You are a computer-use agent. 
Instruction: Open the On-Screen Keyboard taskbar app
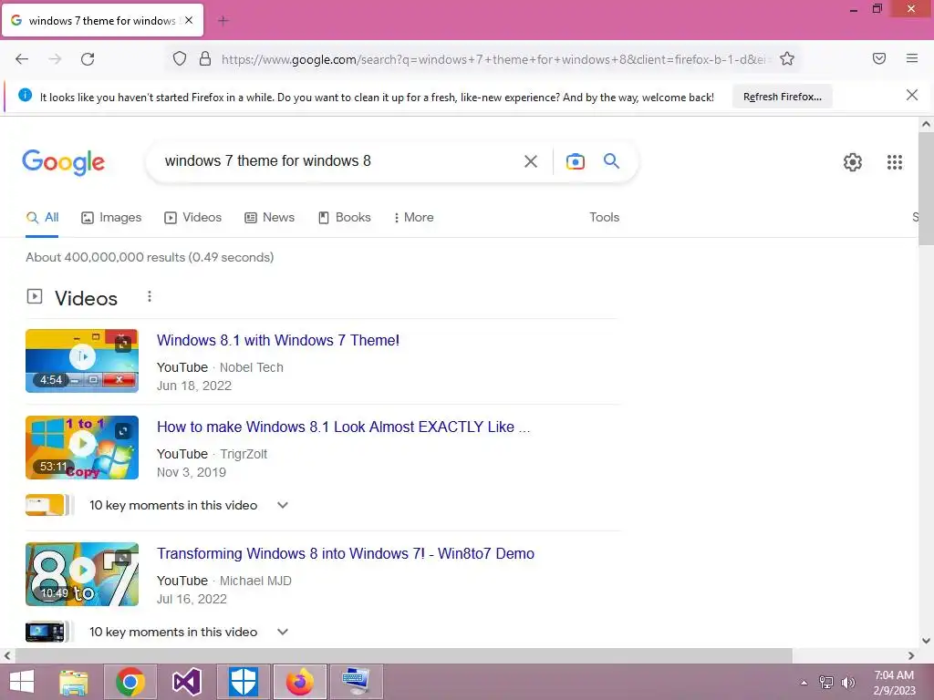click(357, 682)
